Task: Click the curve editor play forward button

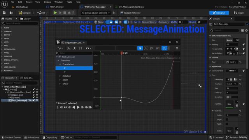Action: pyautogui.click(x=78, y=107)
